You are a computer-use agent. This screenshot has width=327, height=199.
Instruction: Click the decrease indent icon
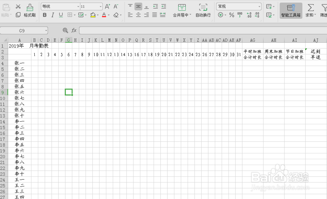pyautogui.click(x=156, y=7)
